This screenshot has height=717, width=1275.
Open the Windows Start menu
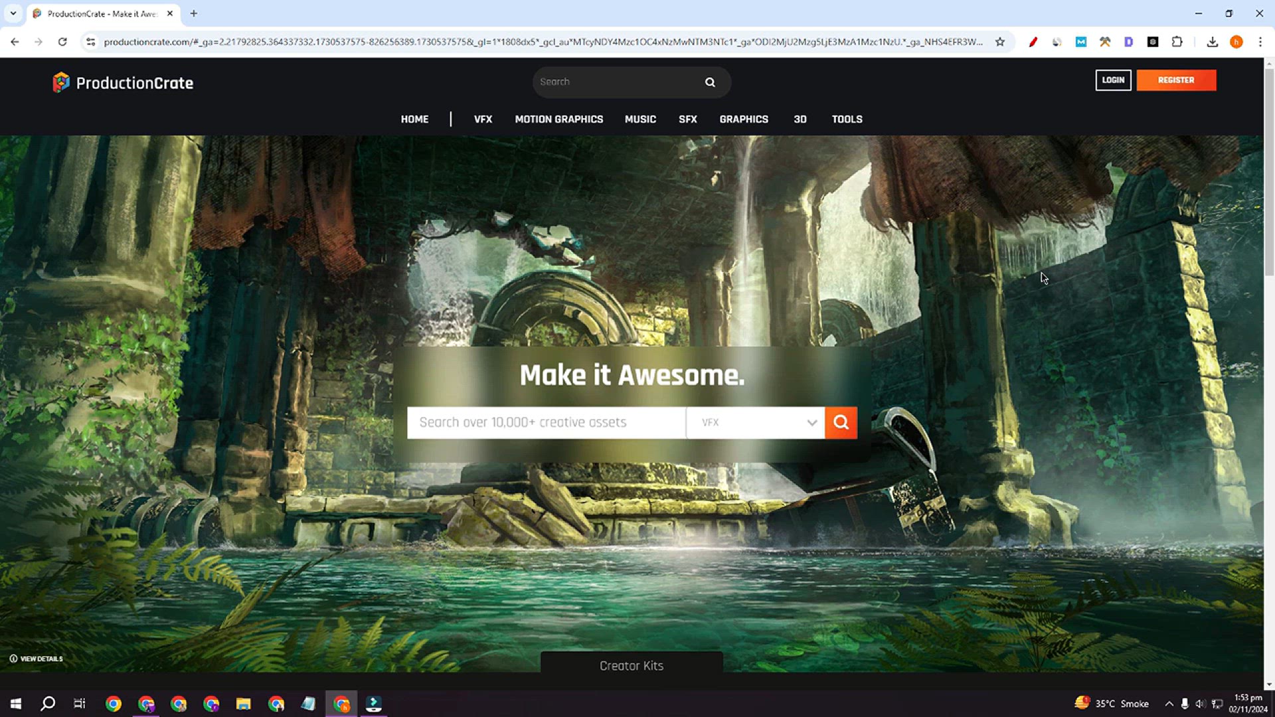click(16, 704)
